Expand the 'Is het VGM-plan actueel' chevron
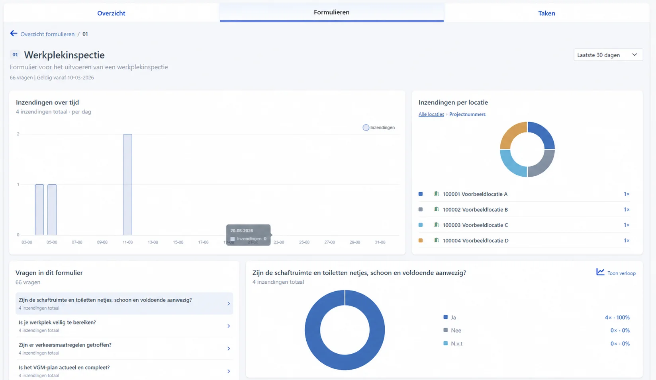This screenshot has height=380, width=656. pyautogui.click(x=229, y=371)
